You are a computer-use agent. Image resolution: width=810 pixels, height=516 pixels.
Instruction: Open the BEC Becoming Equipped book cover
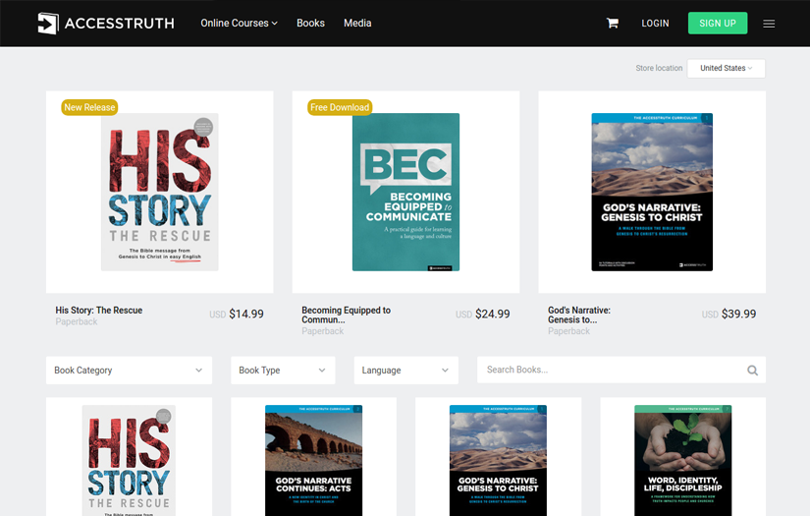click(405, 192)
